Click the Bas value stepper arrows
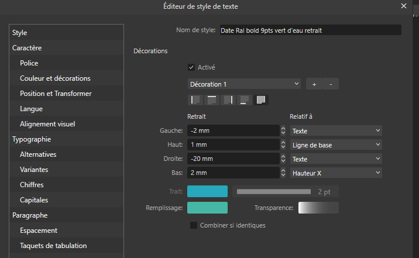The width and height of the screenshot is (419, 258). (x=283, y=173)
